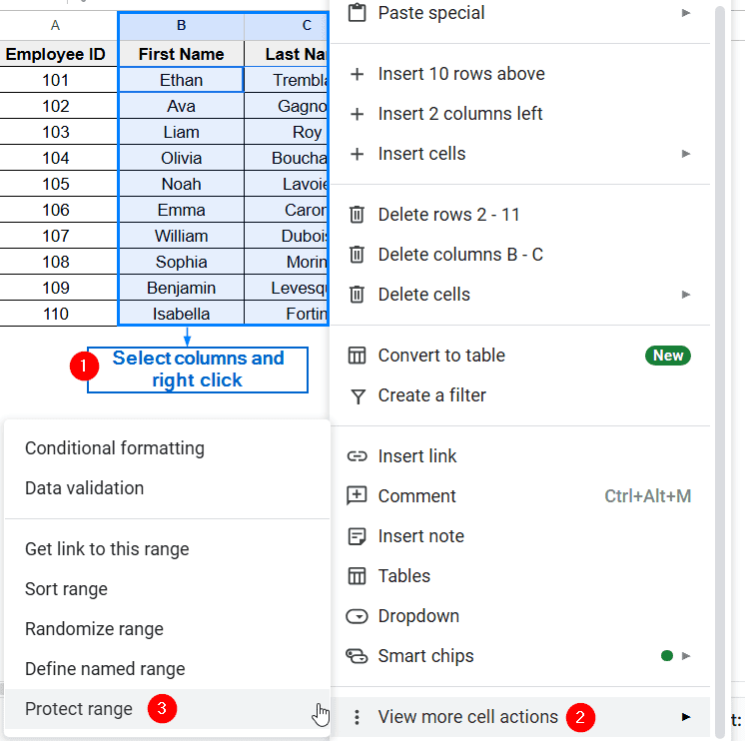Open Smart chips menu entry
Image resolution: width=745 pixels, height=741 pixels.
coord(519,656)
